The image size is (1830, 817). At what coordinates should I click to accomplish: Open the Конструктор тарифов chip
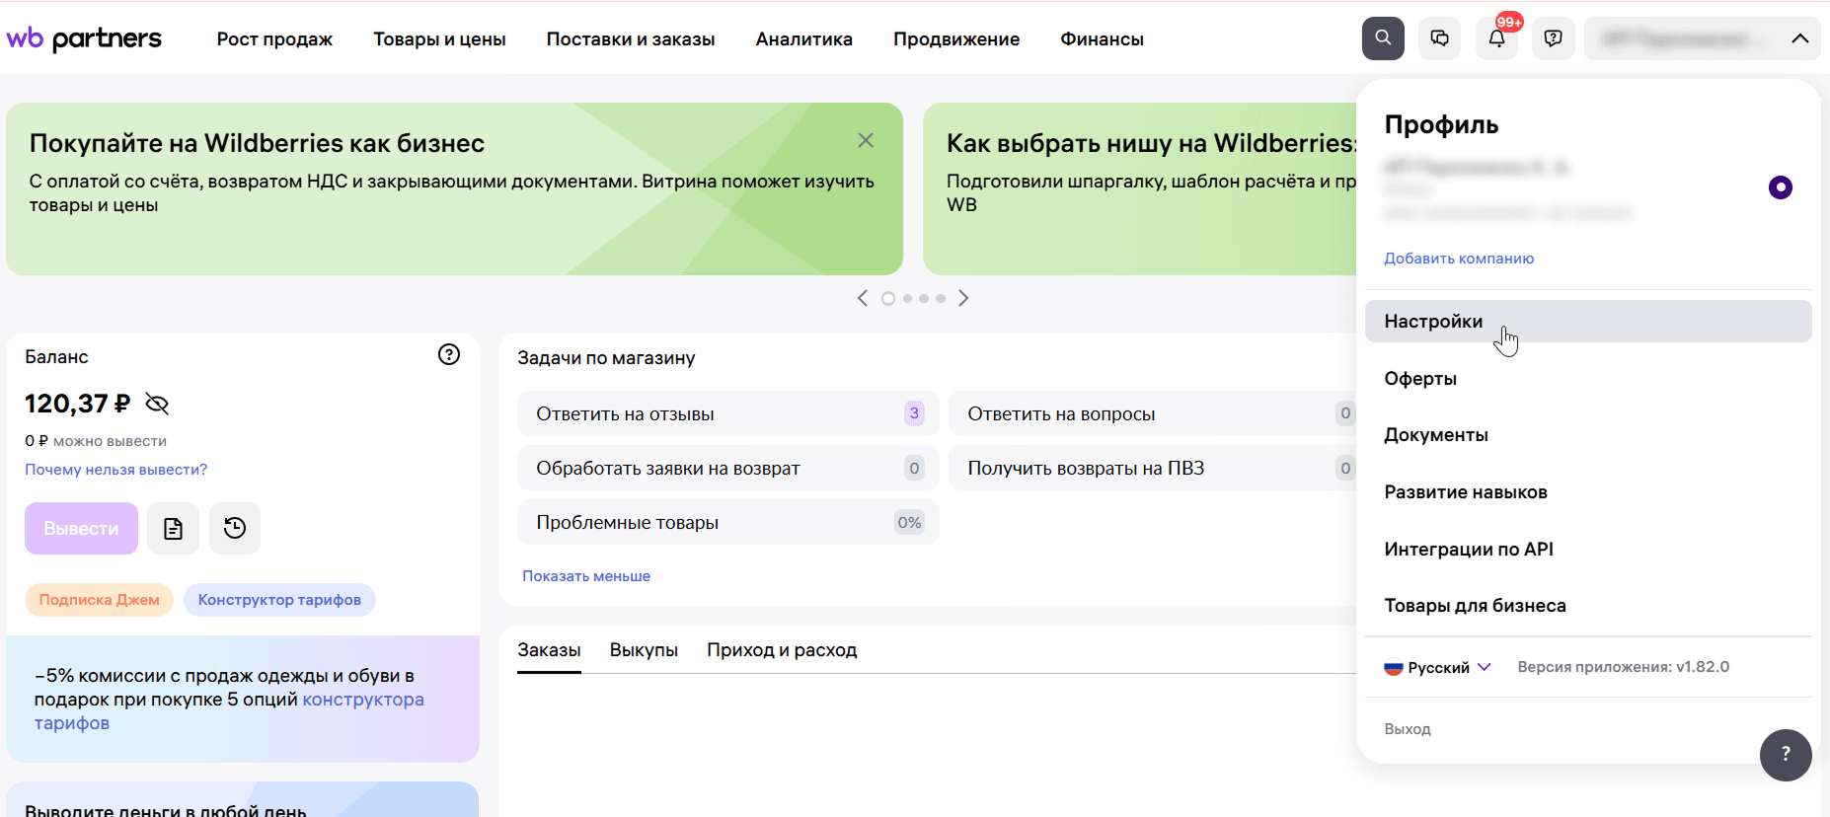click(x=279, y=600)
